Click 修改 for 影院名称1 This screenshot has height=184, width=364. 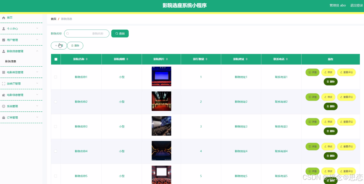click(x=328, y=72)
